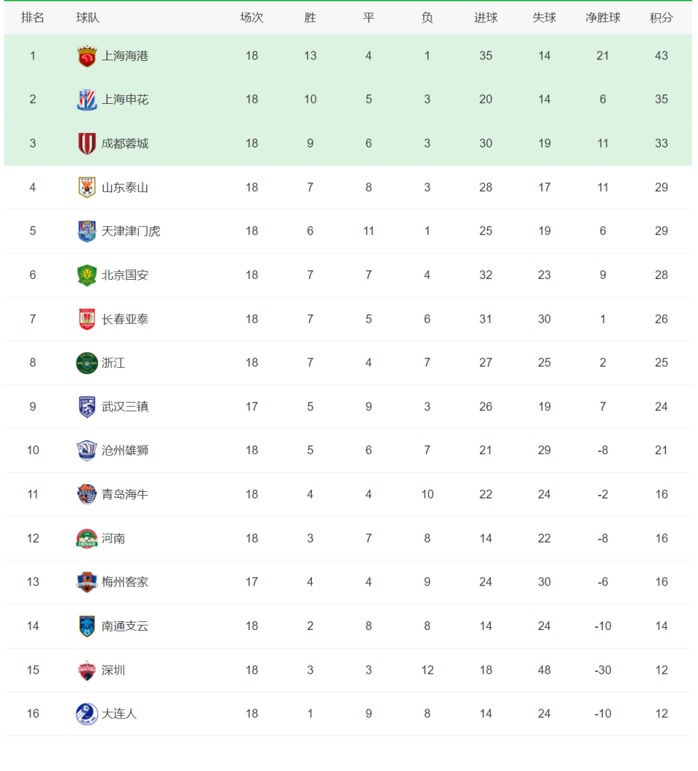This screenshot has width=698, height=771.
Task: Click the 上海申花 team logo
Action: [87, 100]
